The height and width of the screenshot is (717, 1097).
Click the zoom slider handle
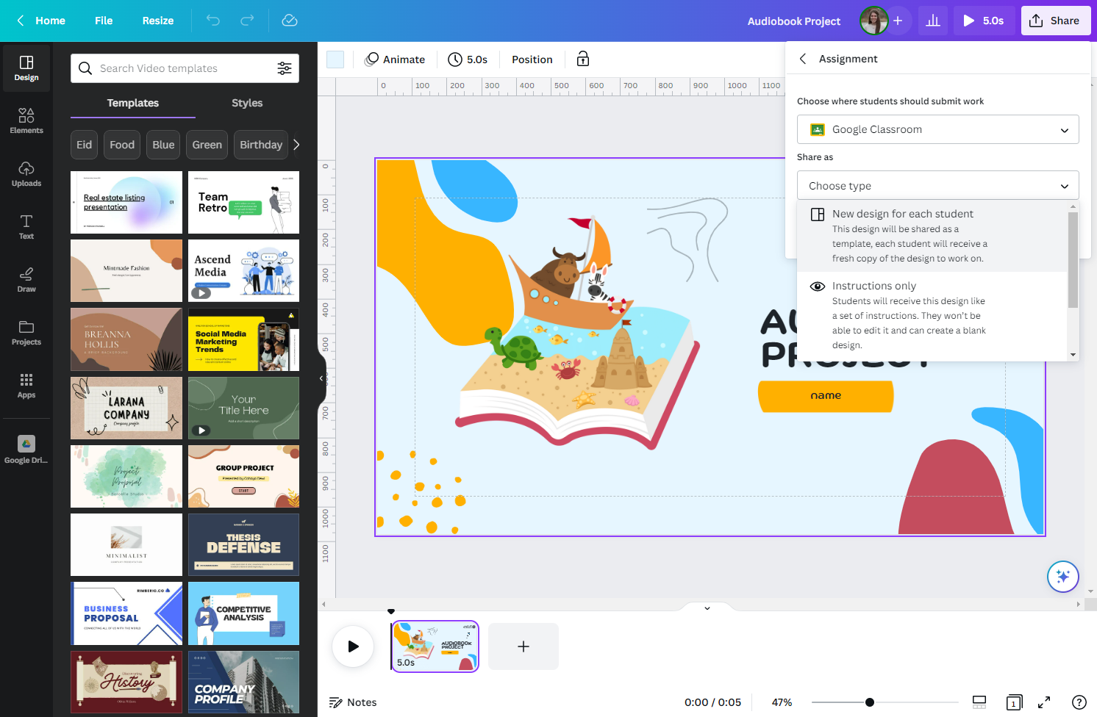click(870, 702)
